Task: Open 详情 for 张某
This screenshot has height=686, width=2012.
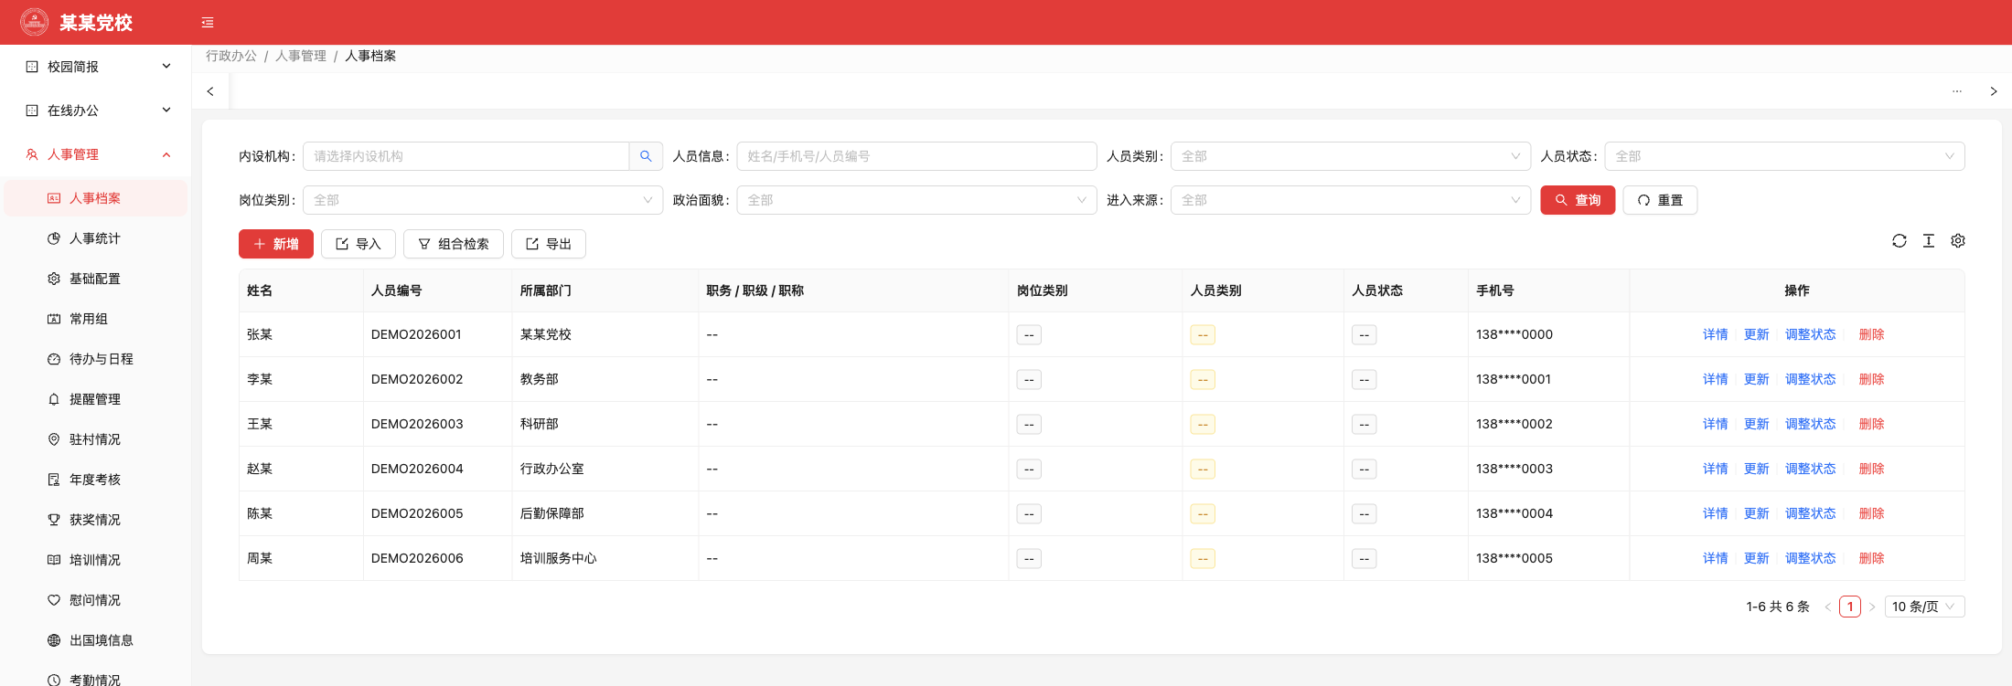Action: (1715, 334)
